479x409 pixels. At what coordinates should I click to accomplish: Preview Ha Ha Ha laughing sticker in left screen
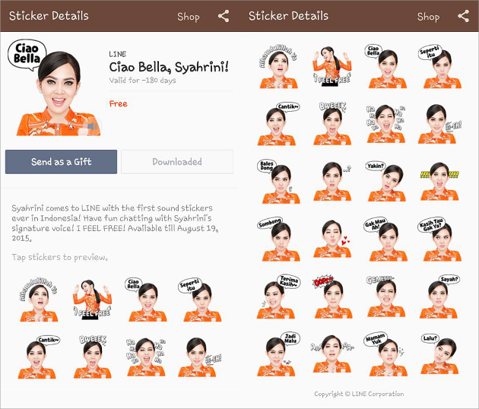146,357
